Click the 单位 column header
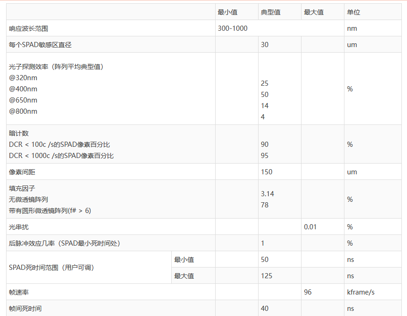The height and width of the screenshot is (316, 407). 353,12
